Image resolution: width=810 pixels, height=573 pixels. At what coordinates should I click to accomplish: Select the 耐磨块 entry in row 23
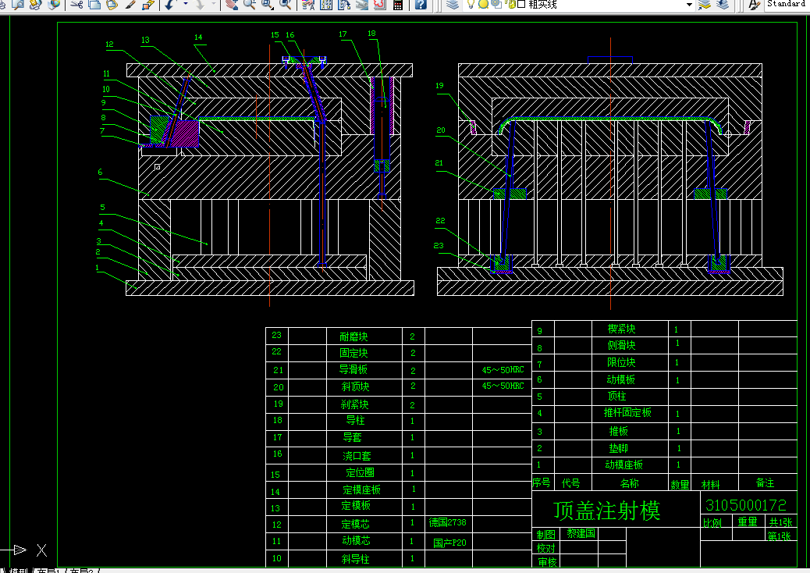353,337
